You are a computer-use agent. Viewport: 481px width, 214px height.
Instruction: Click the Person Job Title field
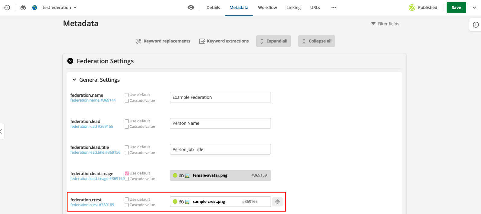point(220,149)
